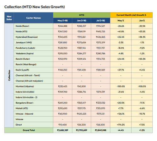The height and width of the screenshot is (141, 157).
Task: Select 'Chennai (Altruist malyalam)' row name
Action: pyautogui.click(x=30, y=81)
